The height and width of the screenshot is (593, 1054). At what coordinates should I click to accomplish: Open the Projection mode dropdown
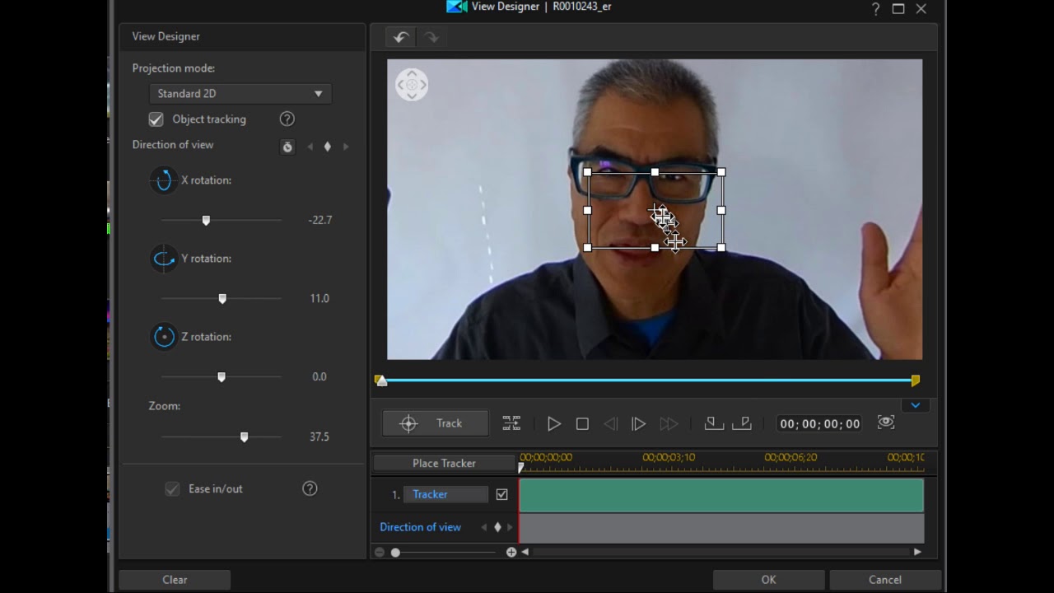tap(240, 94)
